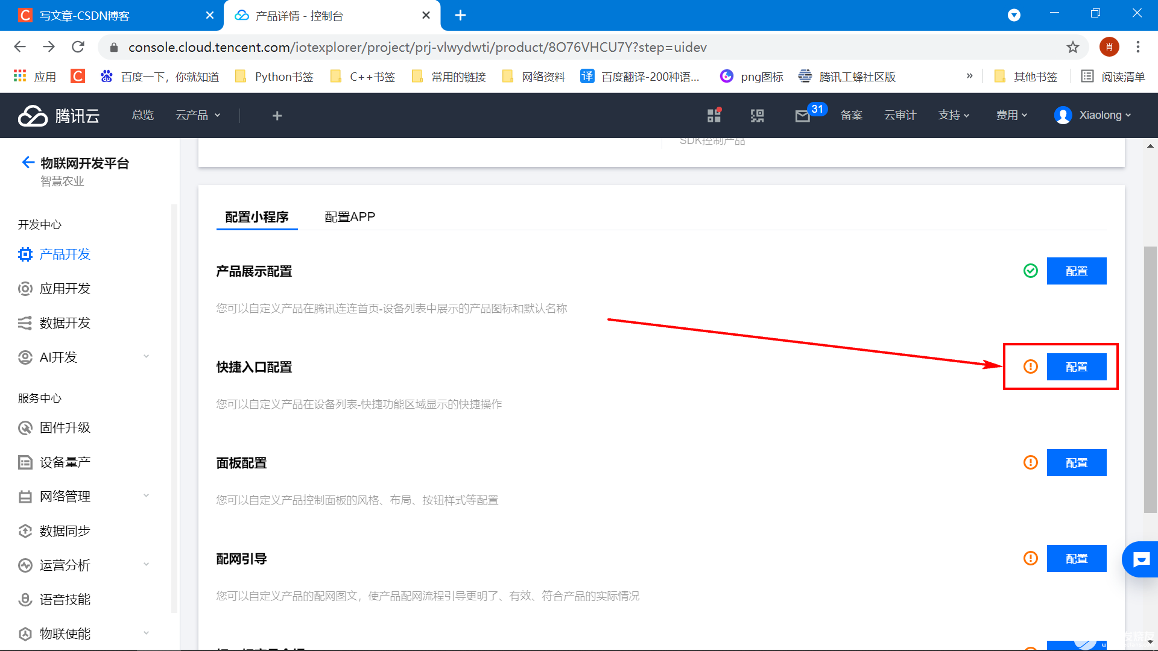Click 配置 button for 产品展示配置

coord(1077,271)
